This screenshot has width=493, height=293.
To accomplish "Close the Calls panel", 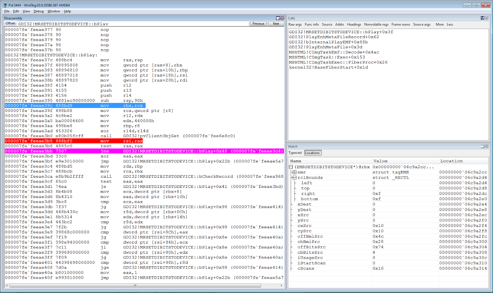I will [487, 18].
